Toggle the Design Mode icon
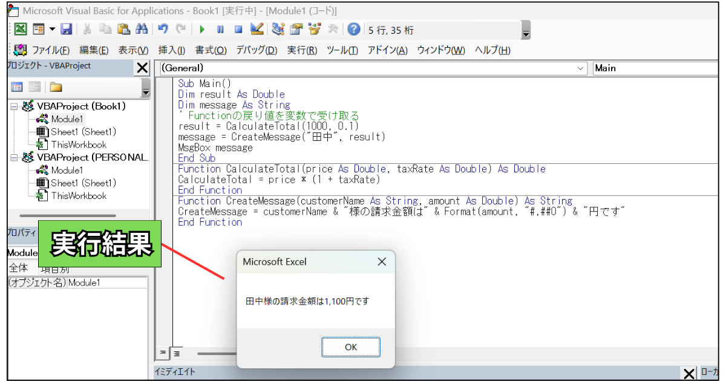Screen dimensions: 726x381 257,30
